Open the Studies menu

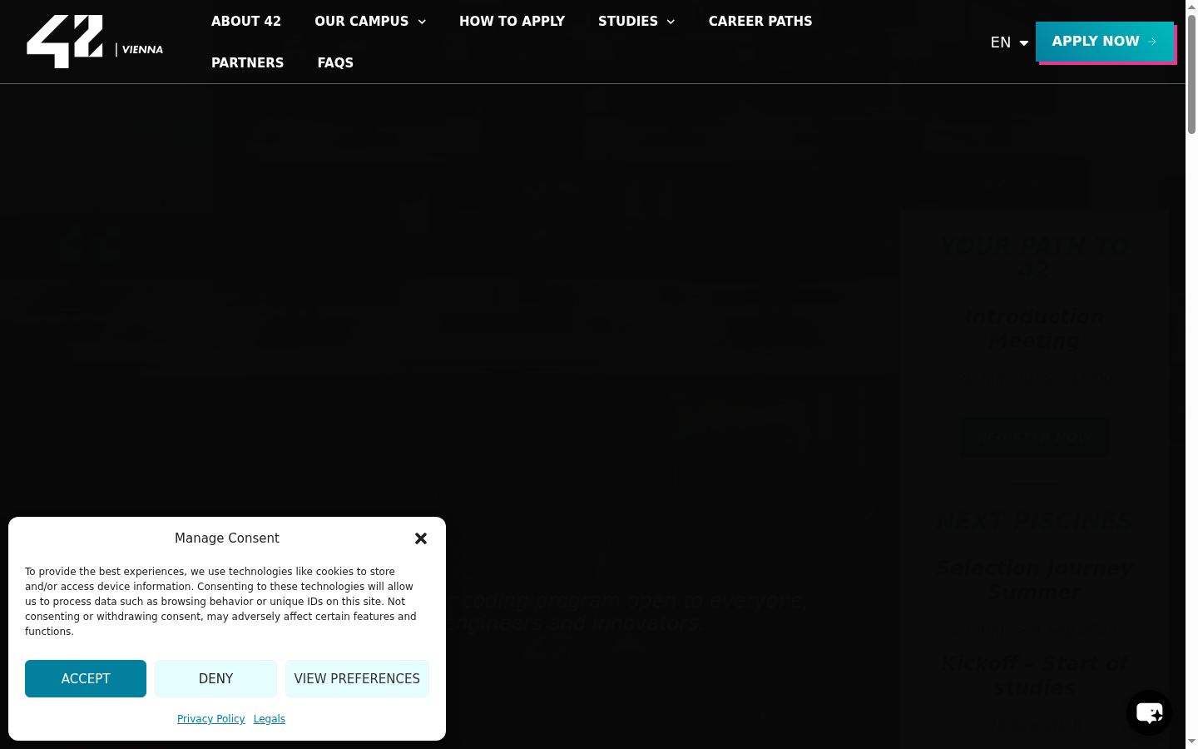click(627, 21)
